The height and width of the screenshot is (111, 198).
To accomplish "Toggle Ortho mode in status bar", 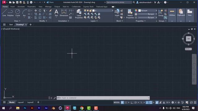I will coord(132,102).
